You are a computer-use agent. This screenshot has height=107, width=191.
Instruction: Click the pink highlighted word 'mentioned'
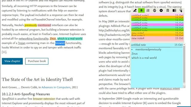[44, 25]
